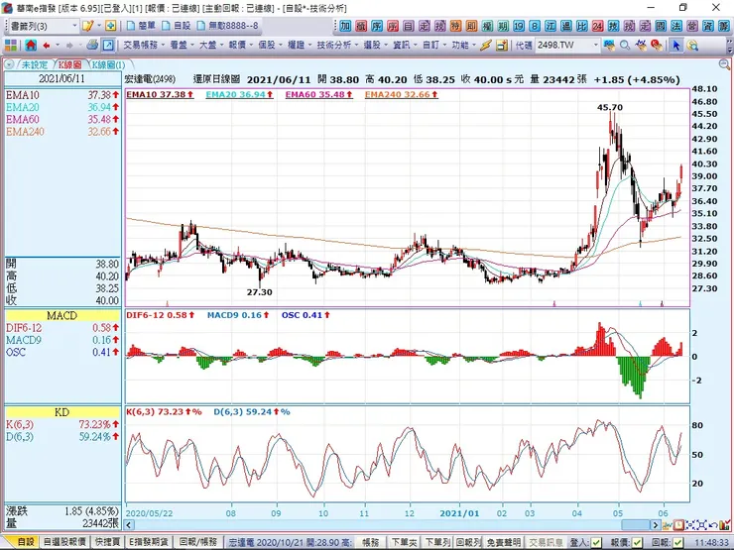Screen dimensions: 734x550
Task: Click the chart horizontal scrollbar thumb
Action: pos(636,525)
